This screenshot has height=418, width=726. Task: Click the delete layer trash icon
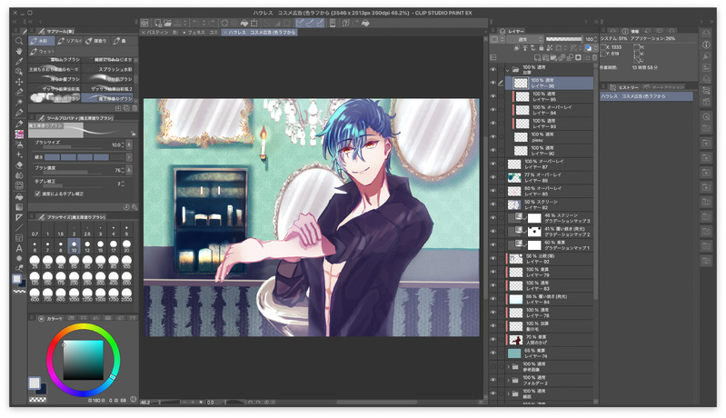coord(594,58)
